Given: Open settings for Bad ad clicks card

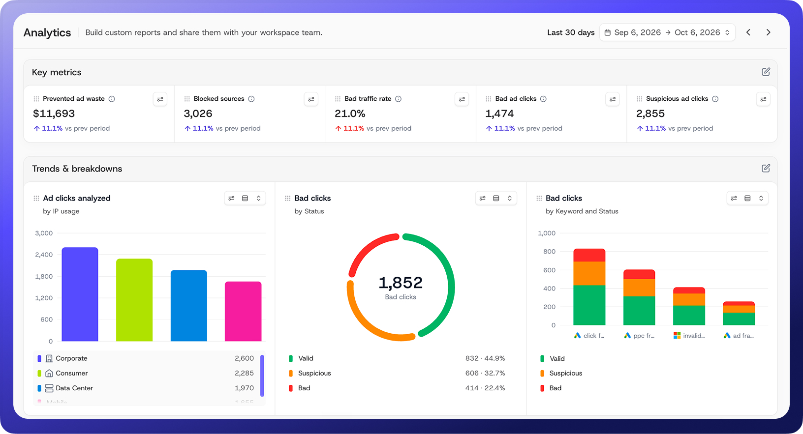Looking at the screenshot, I should 613,99.
